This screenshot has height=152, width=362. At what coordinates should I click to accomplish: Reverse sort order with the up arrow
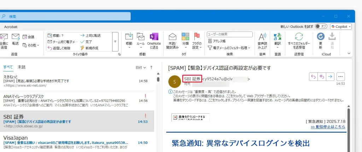click(x=151, y=68)
